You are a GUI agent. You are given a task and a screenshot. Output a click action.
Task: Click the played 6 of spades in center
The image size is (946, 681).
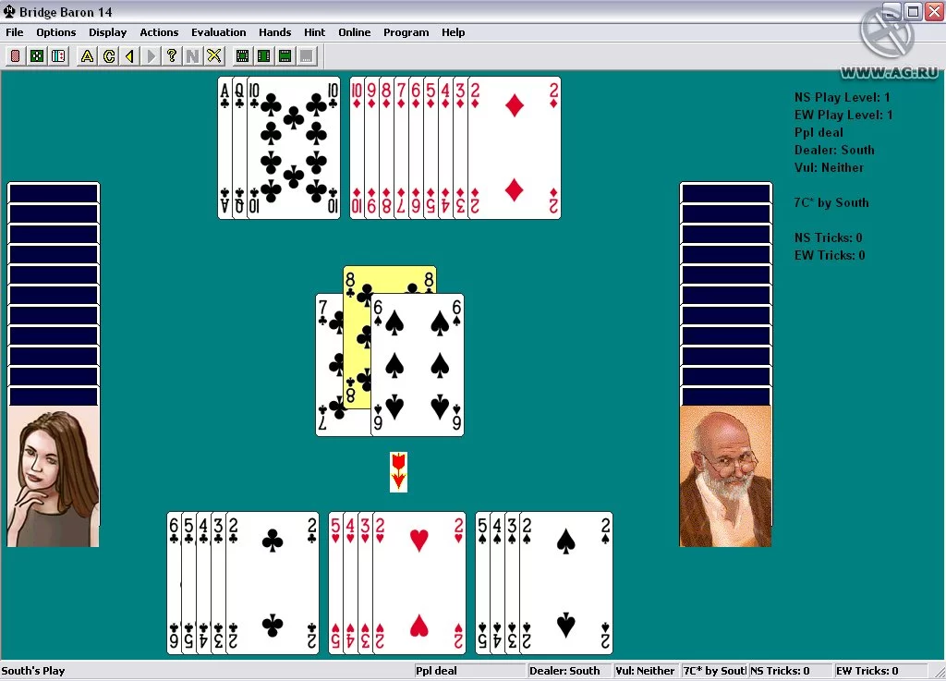tap(418, 365)
